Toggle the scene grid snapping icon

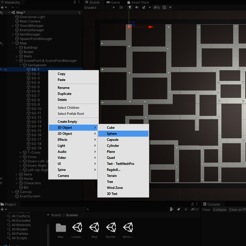pos(164,7)
